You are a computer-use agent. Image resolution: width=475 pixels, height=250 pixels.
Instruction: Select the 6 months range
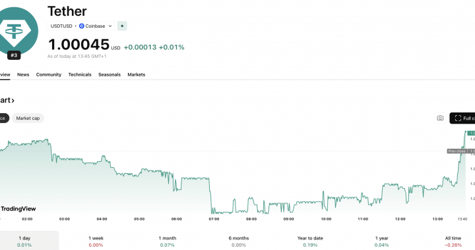(x=239, y=241)
